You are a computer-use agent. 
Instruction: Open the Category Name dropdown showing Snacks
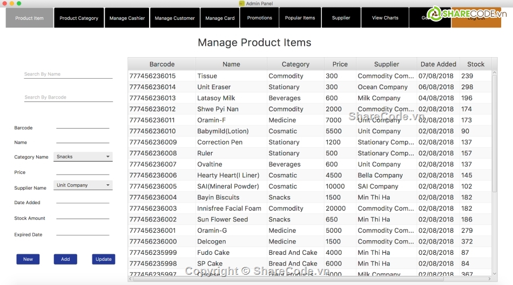[x=83, y=157]
